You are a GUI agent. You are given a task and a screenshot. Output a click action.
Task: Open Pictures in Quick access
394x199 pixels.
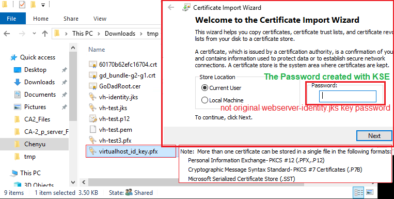(35, 106)
